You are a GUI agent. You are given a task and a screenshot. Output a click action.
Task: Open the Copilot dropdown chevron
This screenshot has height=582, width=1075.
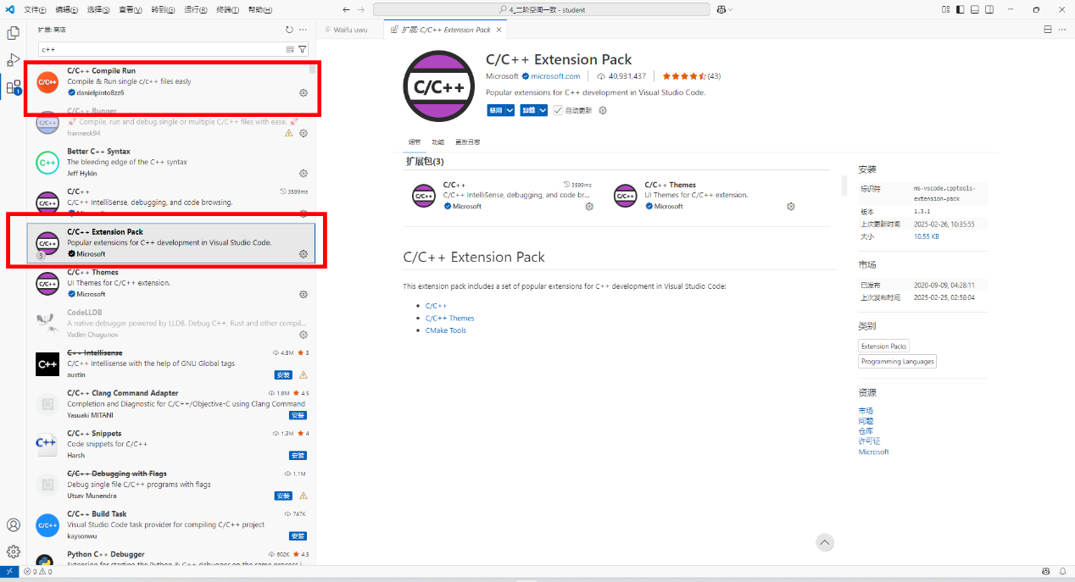(731, 9)
